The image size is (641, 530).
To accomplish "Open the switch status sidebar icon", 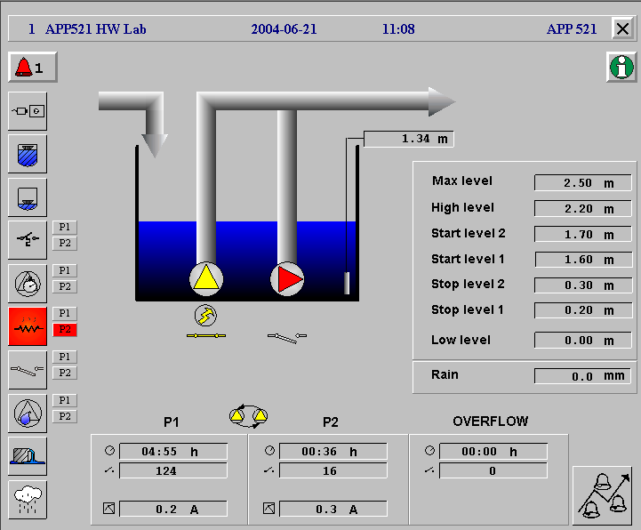I will point(28,241).
